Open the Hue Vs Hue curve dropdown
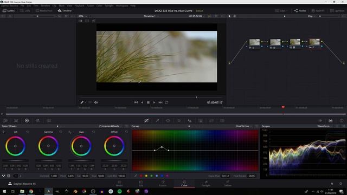 pos(244,126)
